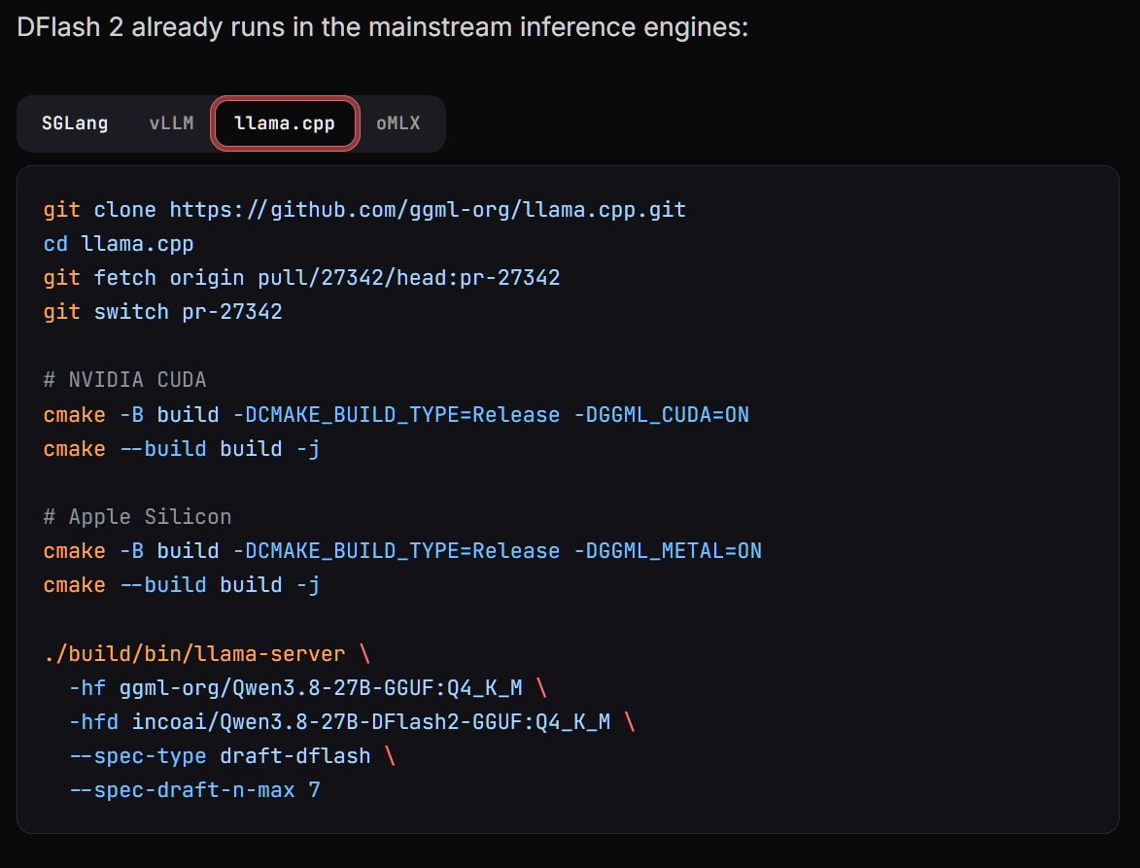Click the '--spec-draft-n-max 7' line
Image resolution: width=1140 pixels, height=868 pixels.
click(x=194, y=790)
